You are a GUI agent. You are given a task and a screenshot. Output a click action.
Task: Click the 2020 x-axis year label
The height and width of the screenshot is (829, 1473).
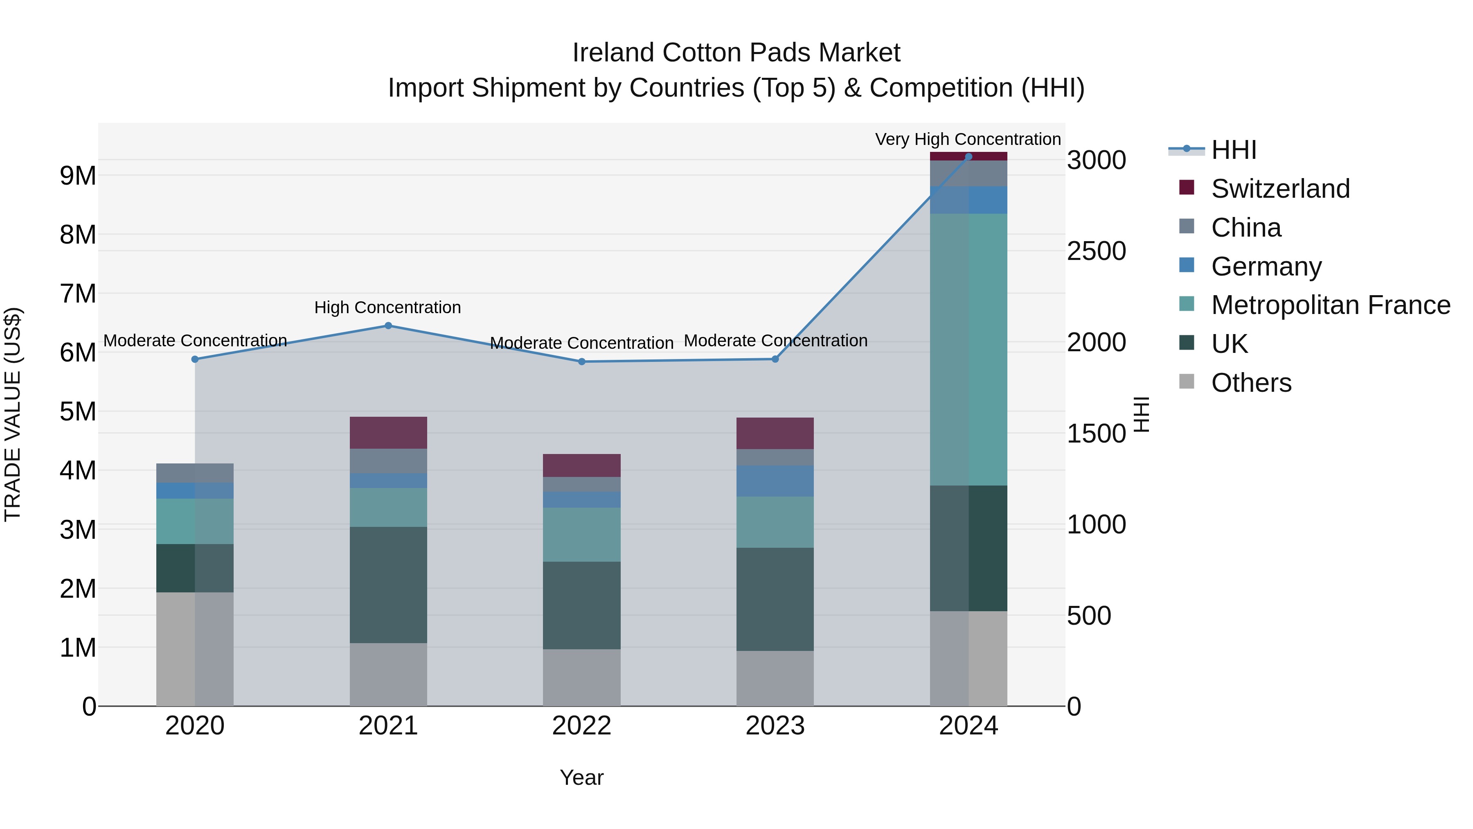195,726
